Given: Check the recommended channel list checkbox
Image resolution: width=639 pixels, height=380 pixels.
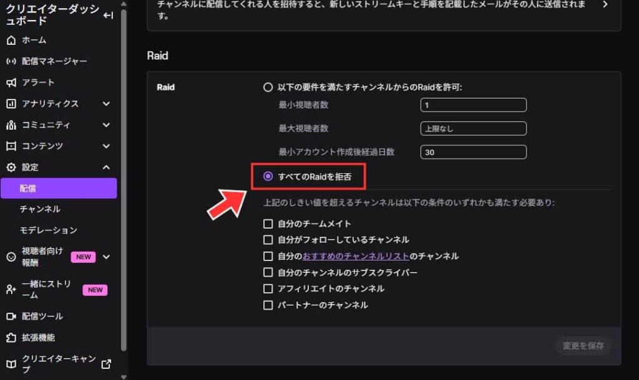Looking at the screenshot, I should (x=268, y=256).
